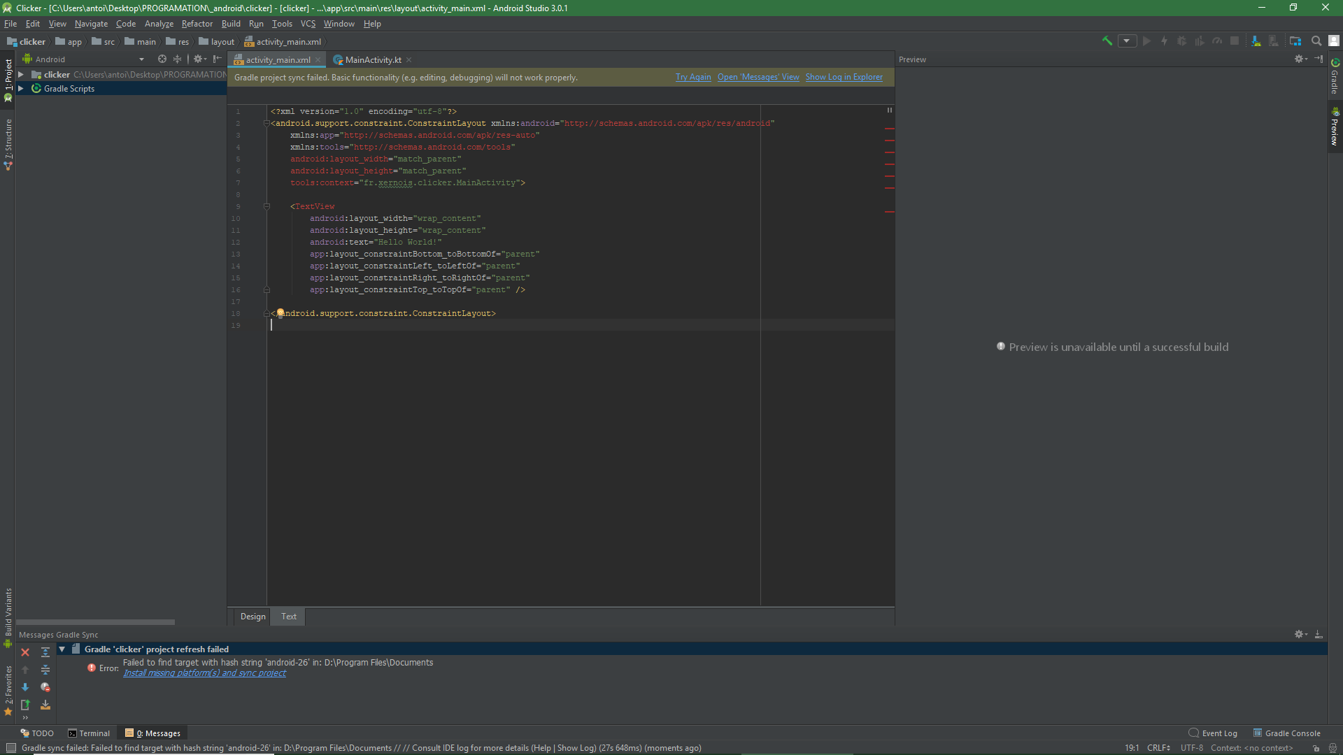Toggle the 2: Favorites side tool window
1343x755 pixels.
[x=8, y=691]
